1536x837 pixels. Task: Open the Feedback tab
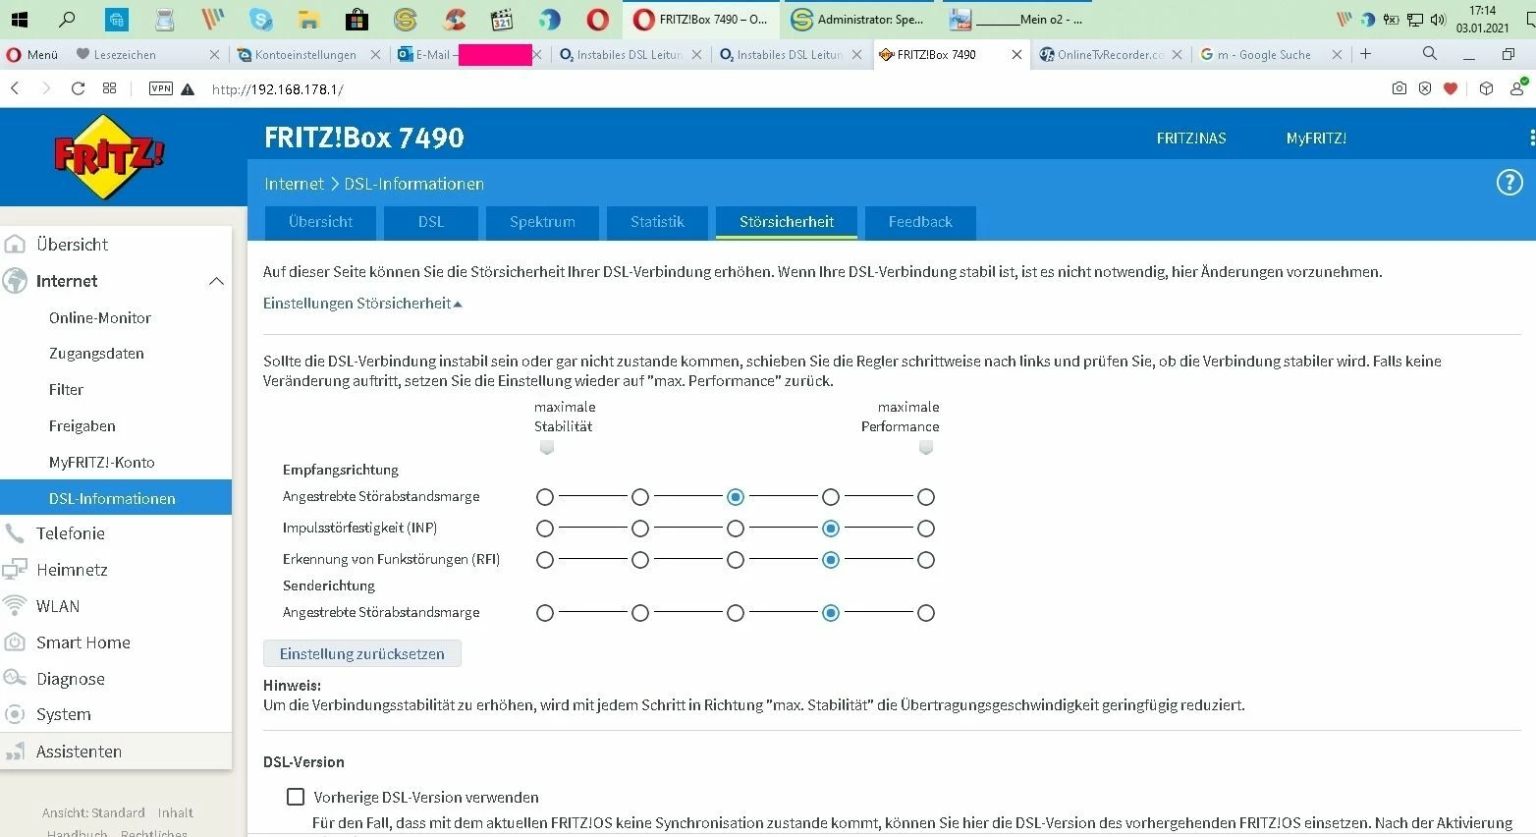pos(920,222)
